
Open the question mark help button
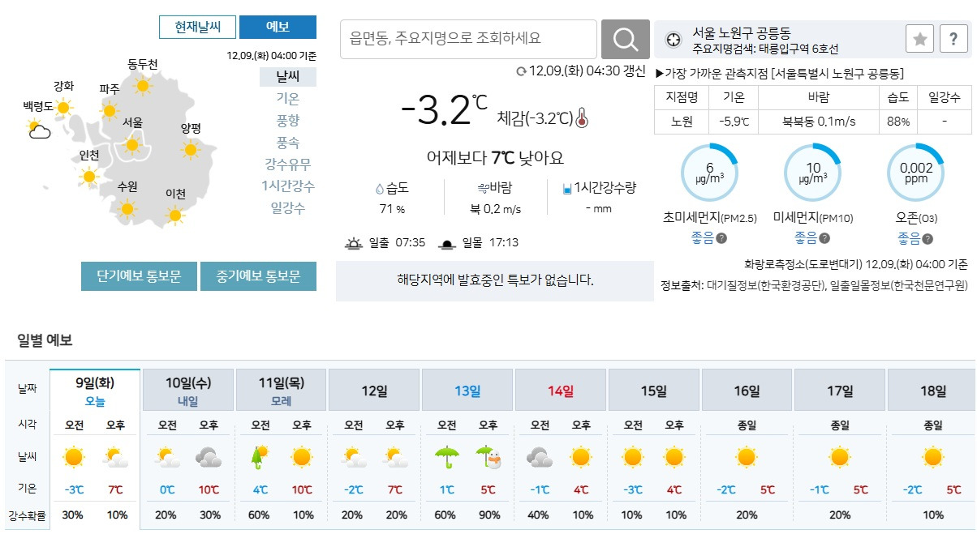(953, 39)
